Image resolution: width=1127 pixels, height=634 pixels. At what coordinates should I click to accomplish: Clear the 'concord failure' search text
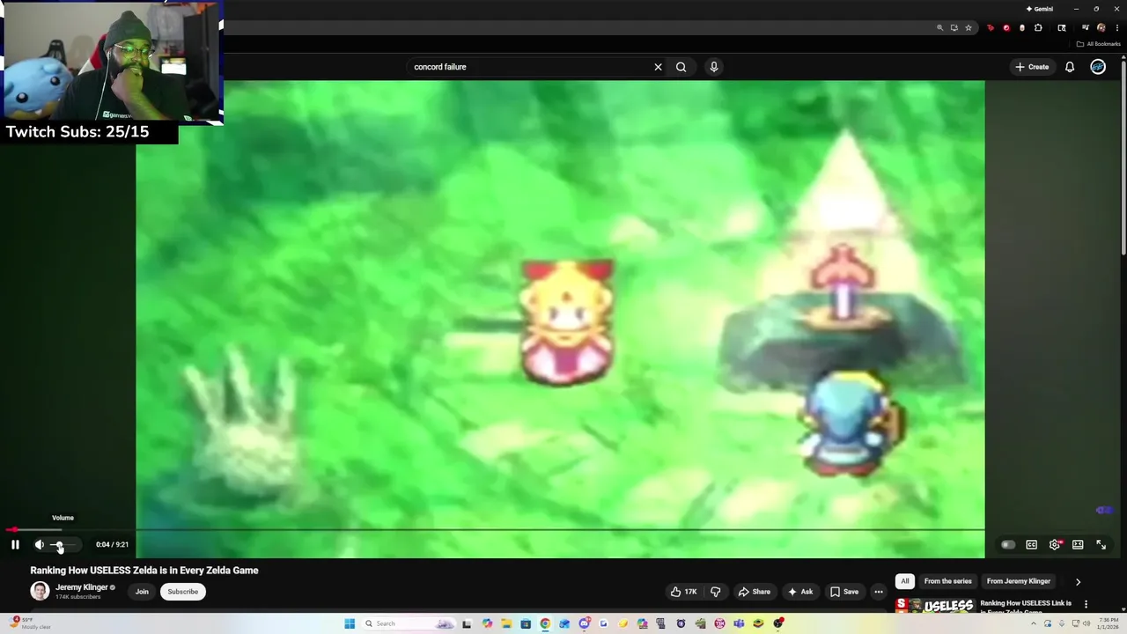click(658, 67)
